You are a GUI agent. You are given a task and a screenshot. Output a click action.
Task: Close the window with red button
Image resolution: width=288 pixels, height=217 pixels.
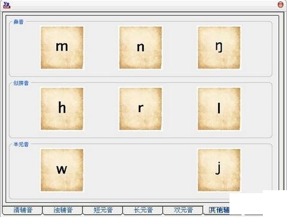tap(280, 5)
